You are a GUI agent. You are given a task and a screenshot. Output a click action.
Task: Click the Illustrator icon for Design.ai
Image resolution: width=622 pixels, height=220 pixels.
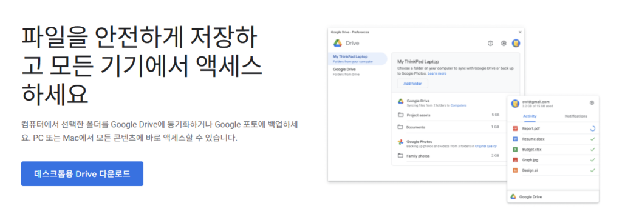(515, 170)
